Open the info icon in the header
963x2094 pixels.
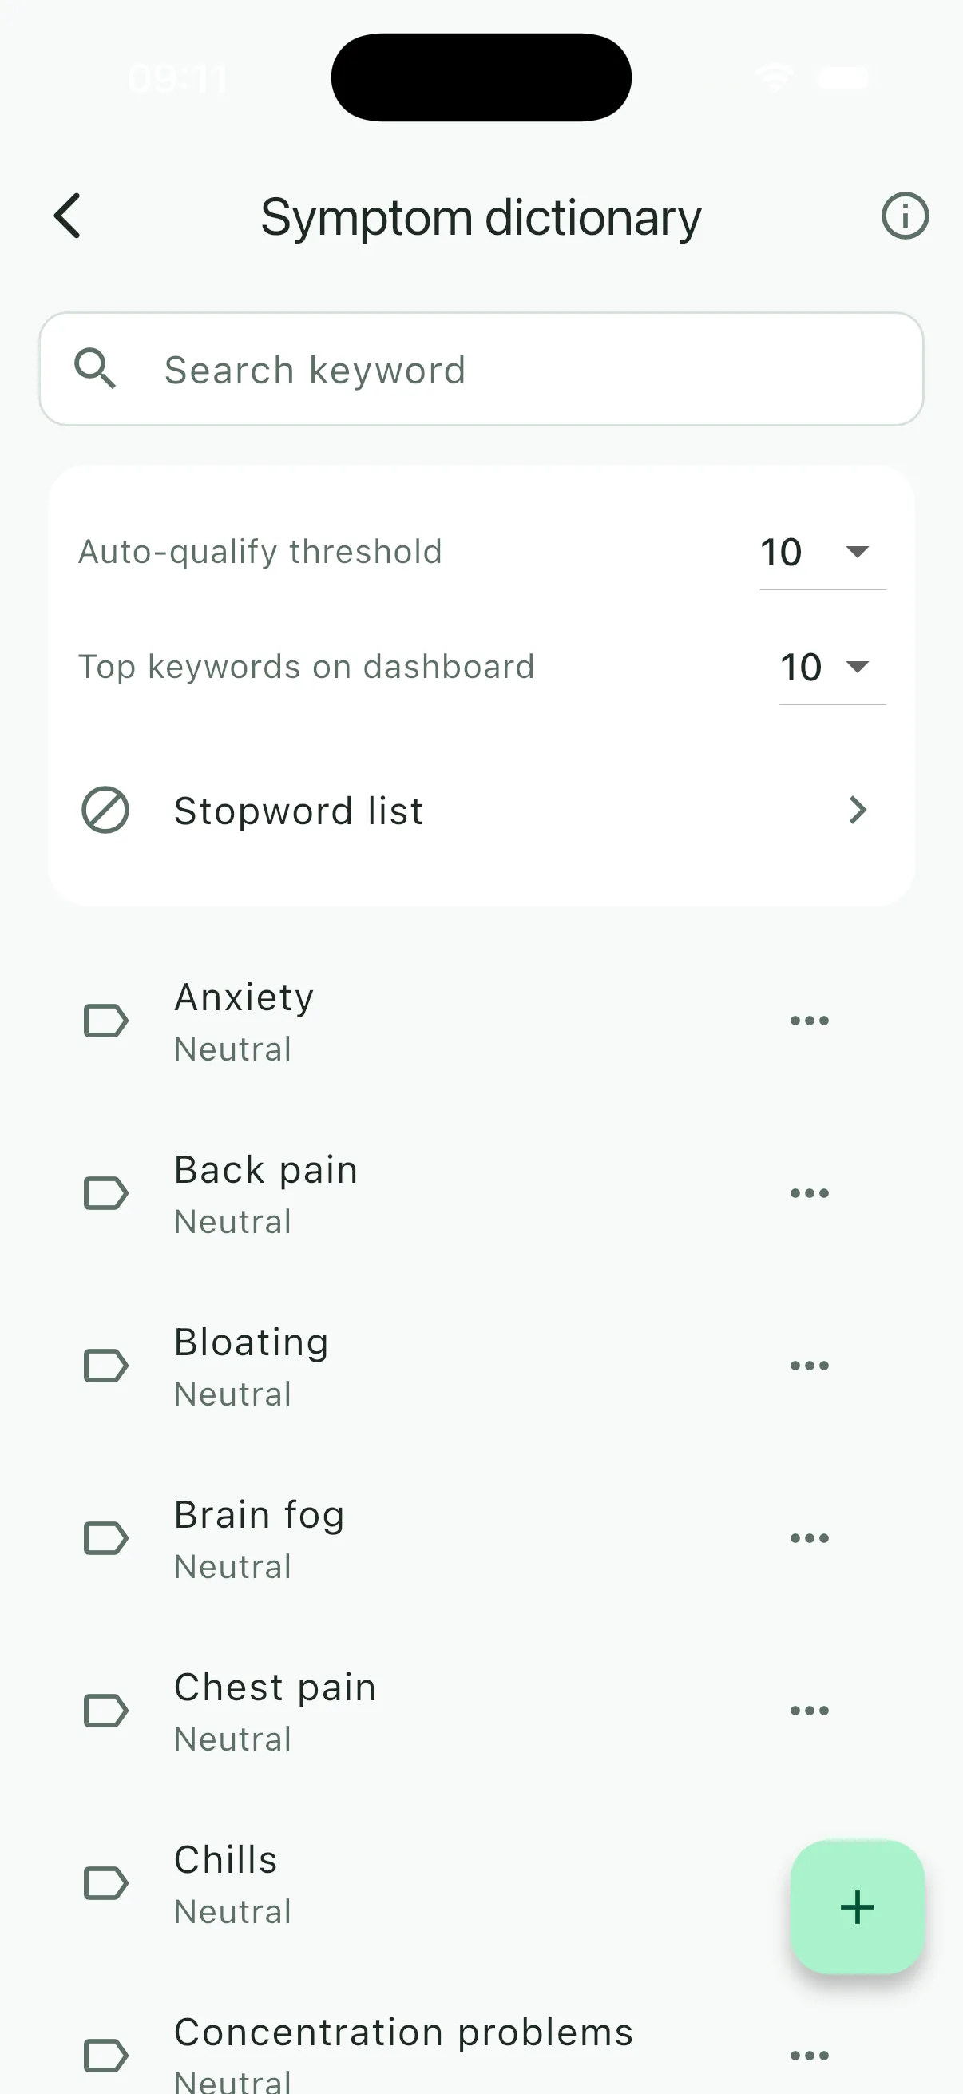905,216
